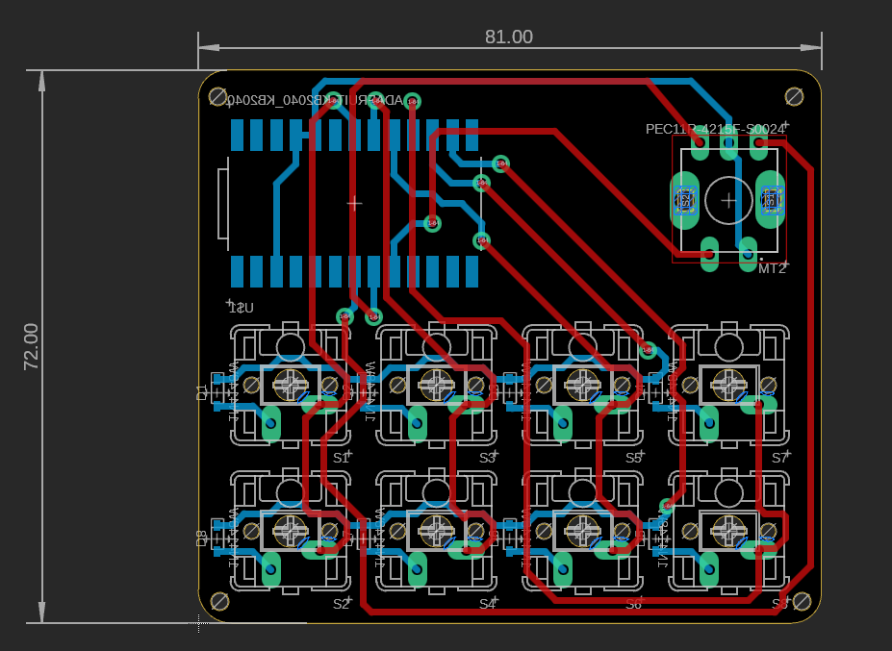
Task: Click the S2 switch label
Action: point(341,604)
